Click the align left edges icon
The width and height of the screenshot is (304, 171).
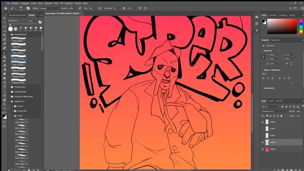click(x=264, y=78)
